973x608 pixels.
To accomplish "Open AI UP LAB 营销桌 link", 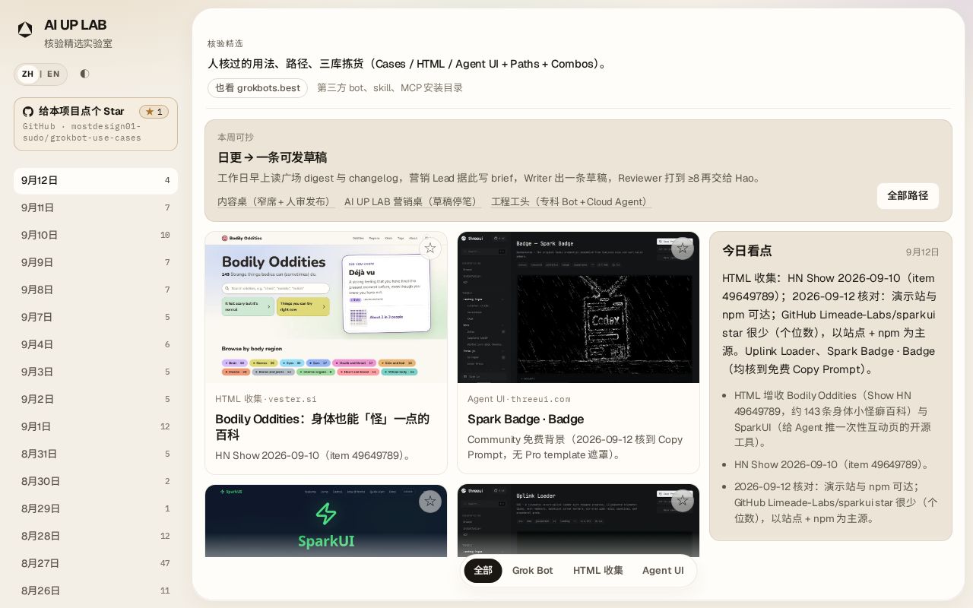I will (413, 202).
